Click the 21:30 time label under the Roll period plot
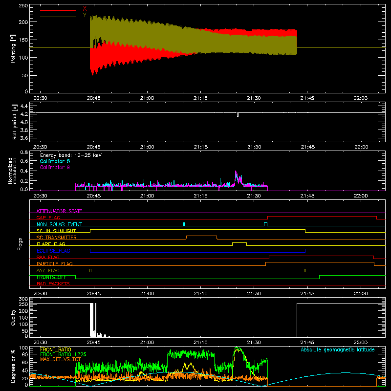Viewport: 391px width, 391px height. tap(254, 147)
